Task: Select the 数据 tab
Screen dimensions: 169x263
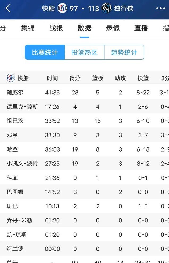Action: click(84, 28)
